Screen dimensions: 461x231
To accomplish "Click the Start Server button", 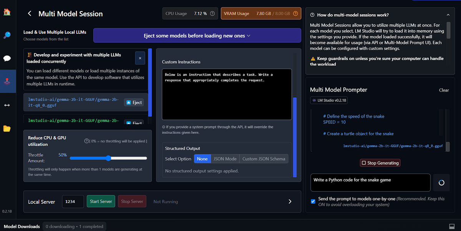I will pyautogui.click(x=101, y=201).
